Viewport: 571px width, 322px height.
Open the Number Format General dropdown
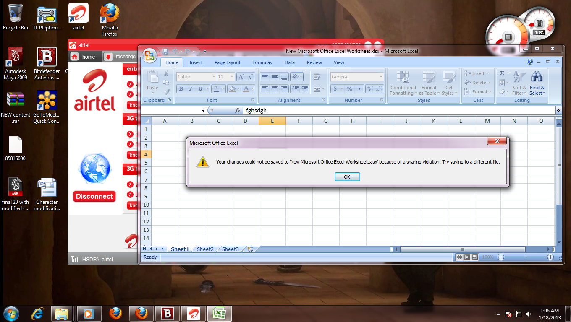(381, 77)
